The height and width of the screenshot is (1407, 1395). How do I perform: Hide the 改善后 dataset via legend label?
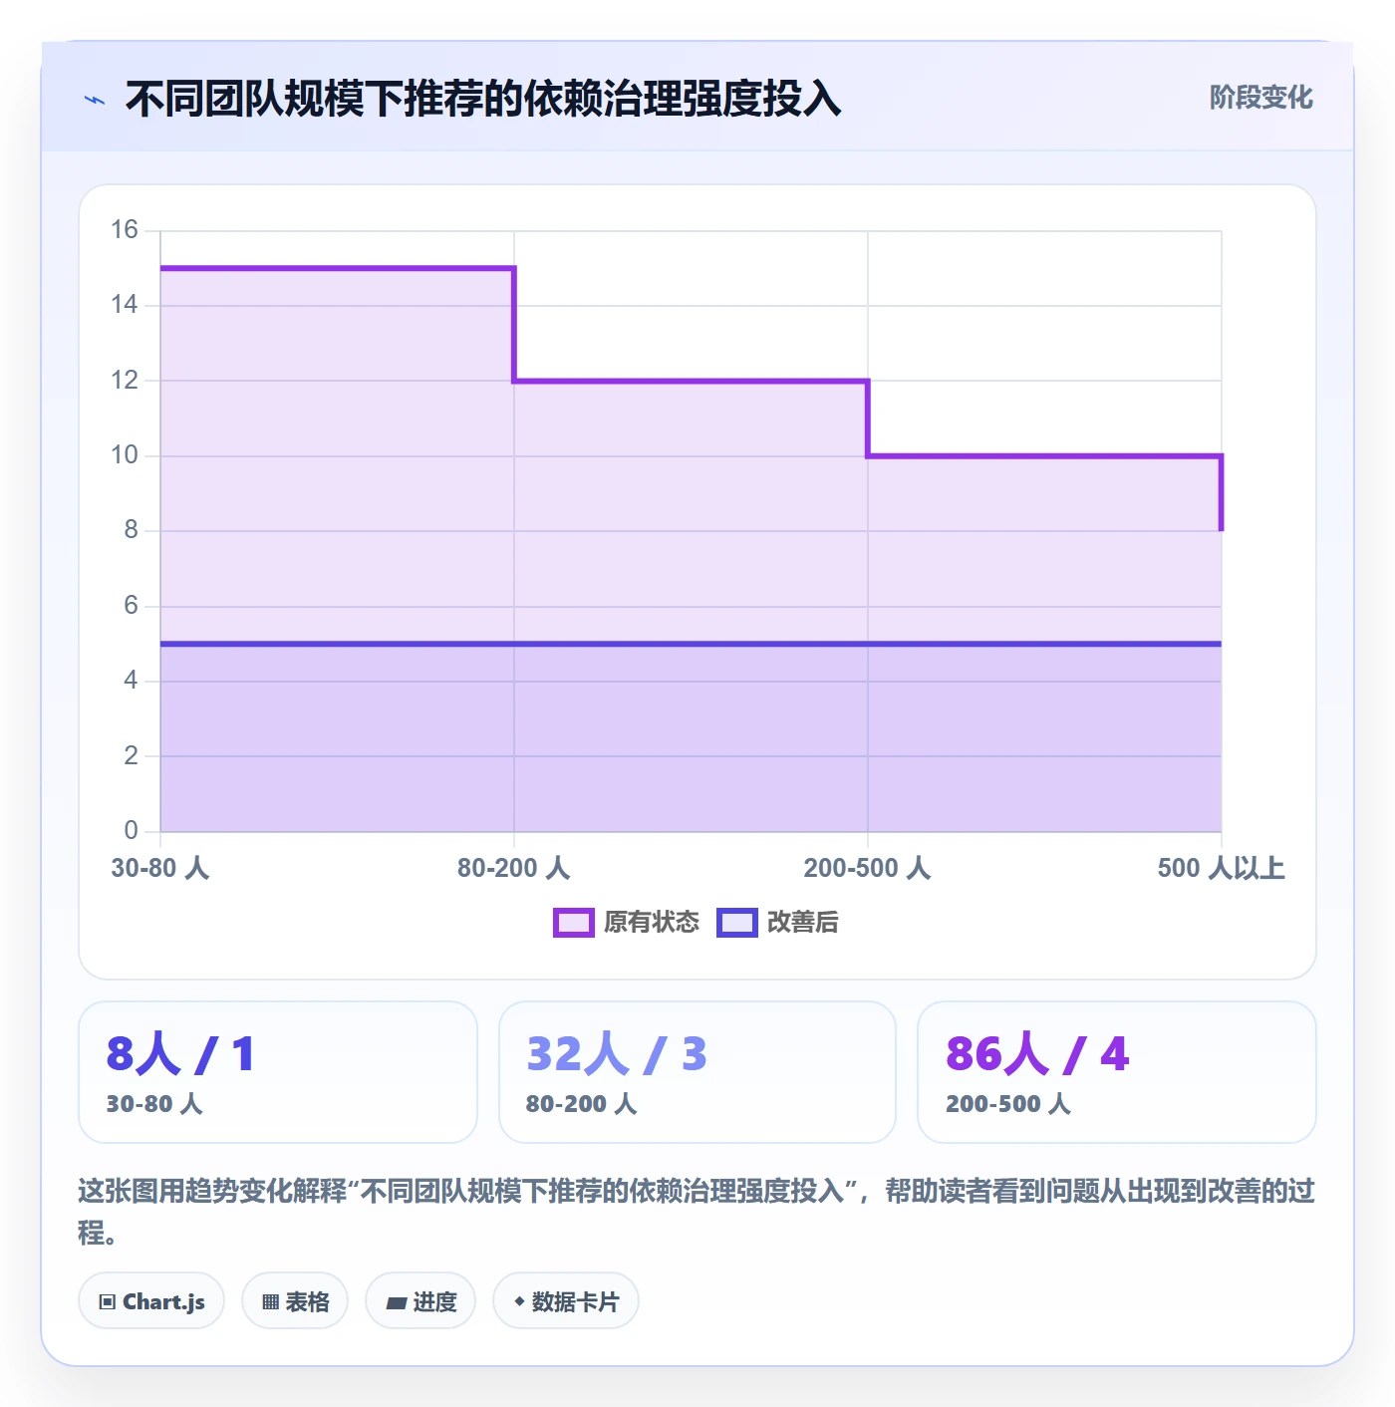click(x=802, y=923)
